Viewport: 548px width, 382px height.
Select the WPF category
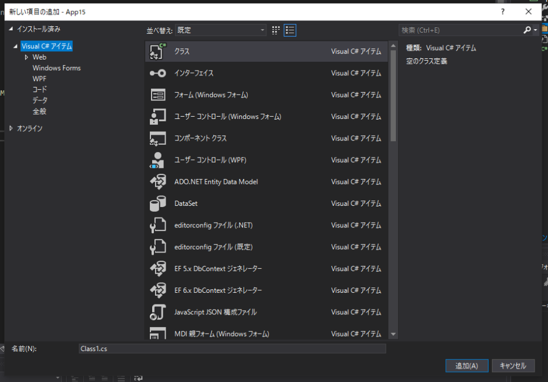40,79
